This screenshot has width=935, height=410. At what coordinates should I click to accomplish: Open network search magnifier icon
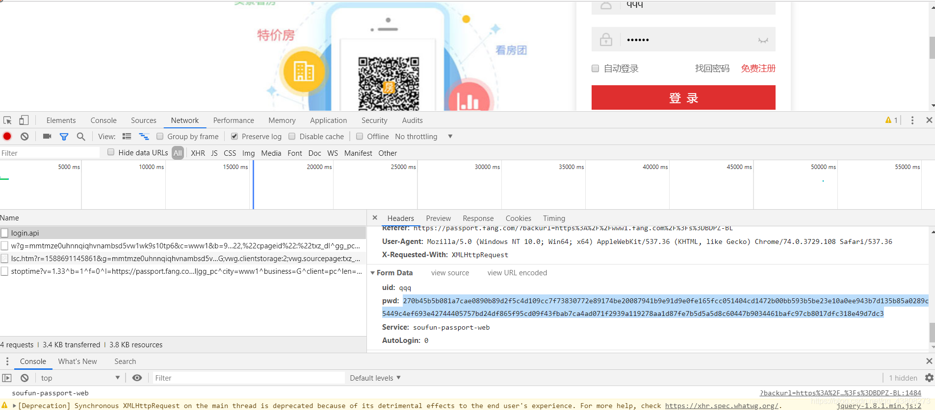(x=81, y=137)
